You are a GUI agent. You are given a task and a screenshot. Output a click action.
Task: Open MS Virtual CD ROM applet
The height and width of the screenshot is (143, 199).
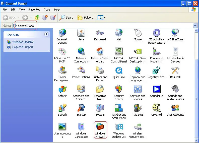62,55
